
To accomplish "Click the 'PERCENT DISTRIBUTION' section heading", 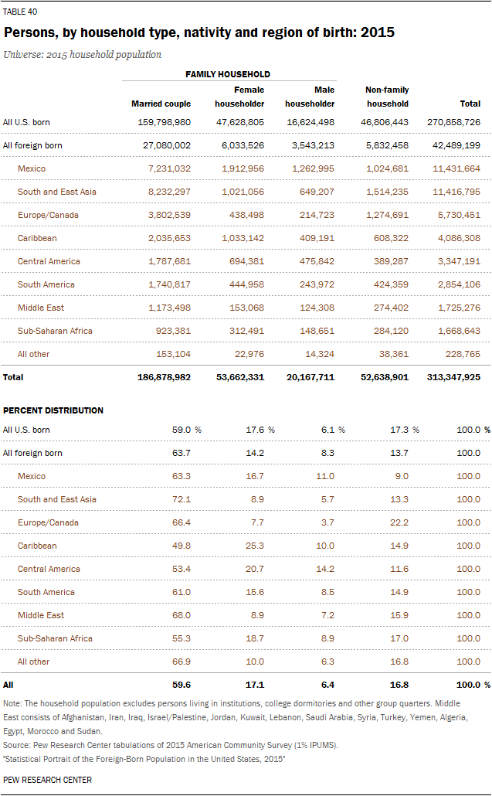I will point(53,410).
